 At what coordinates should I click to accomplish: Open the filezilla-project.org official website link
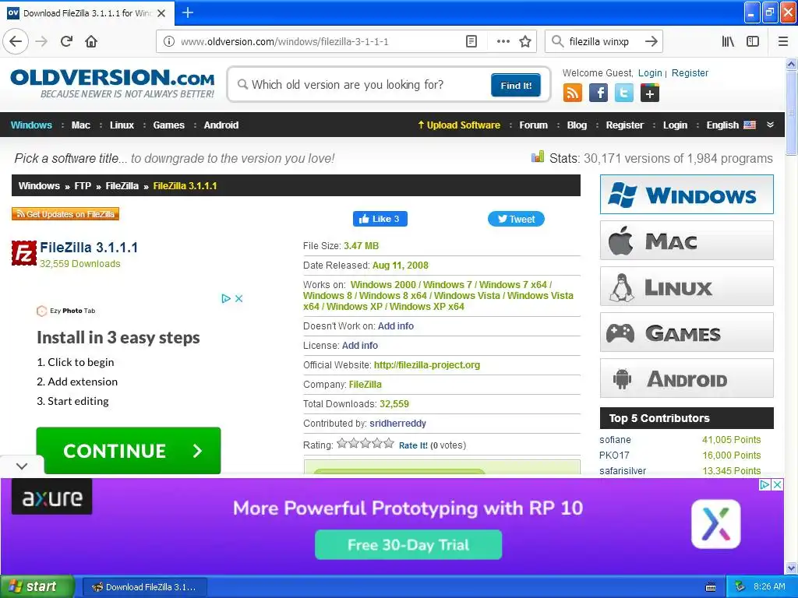[x=426, y=365]
